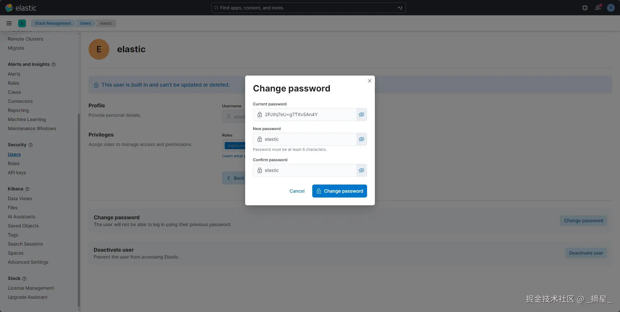Click the "elastic" breadcrumb text
Viewport: 620px width, 312px height.
point(106,23)
